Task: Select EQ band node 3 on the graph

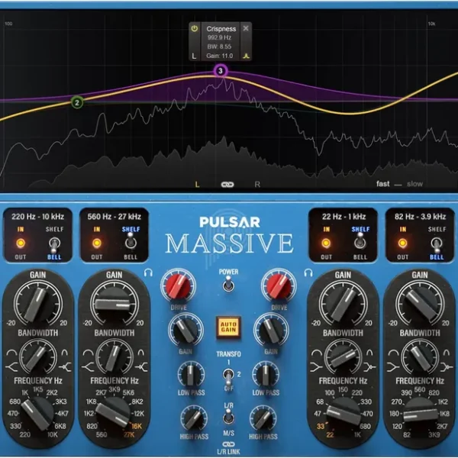Action: coord(221,71)
